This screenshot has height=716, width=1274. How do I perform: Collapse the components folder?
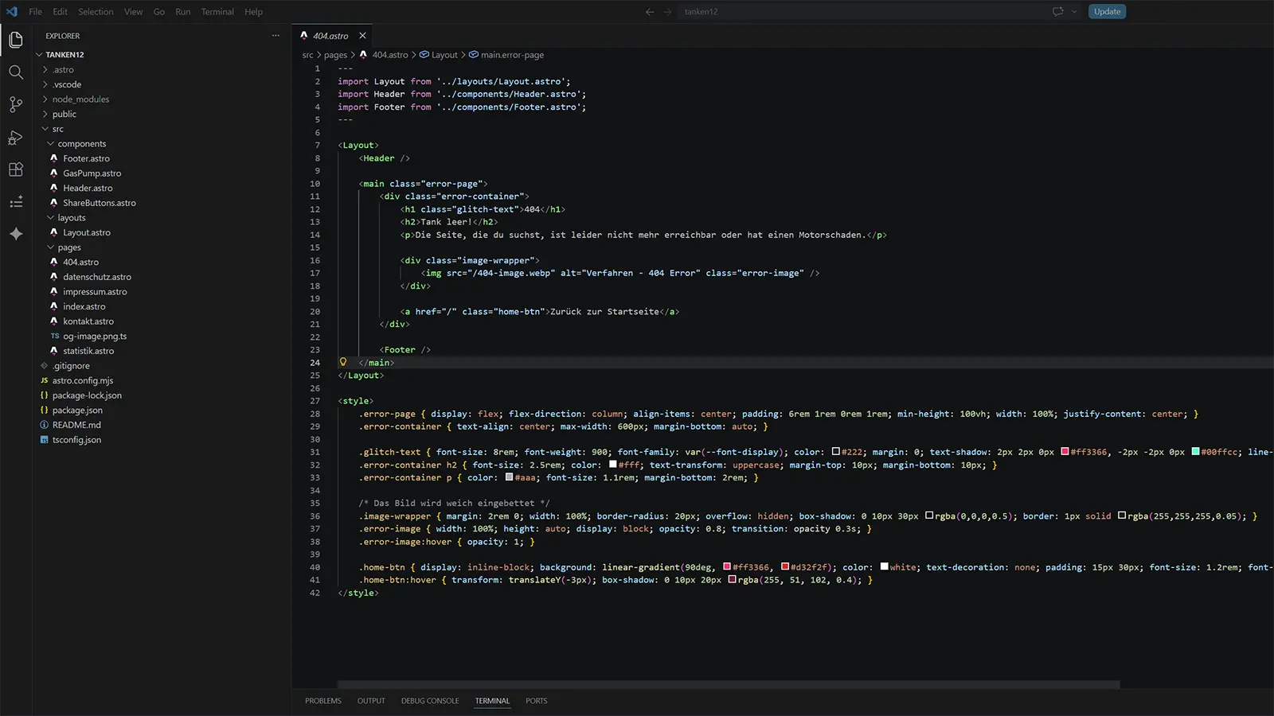[x=81, y=144]
